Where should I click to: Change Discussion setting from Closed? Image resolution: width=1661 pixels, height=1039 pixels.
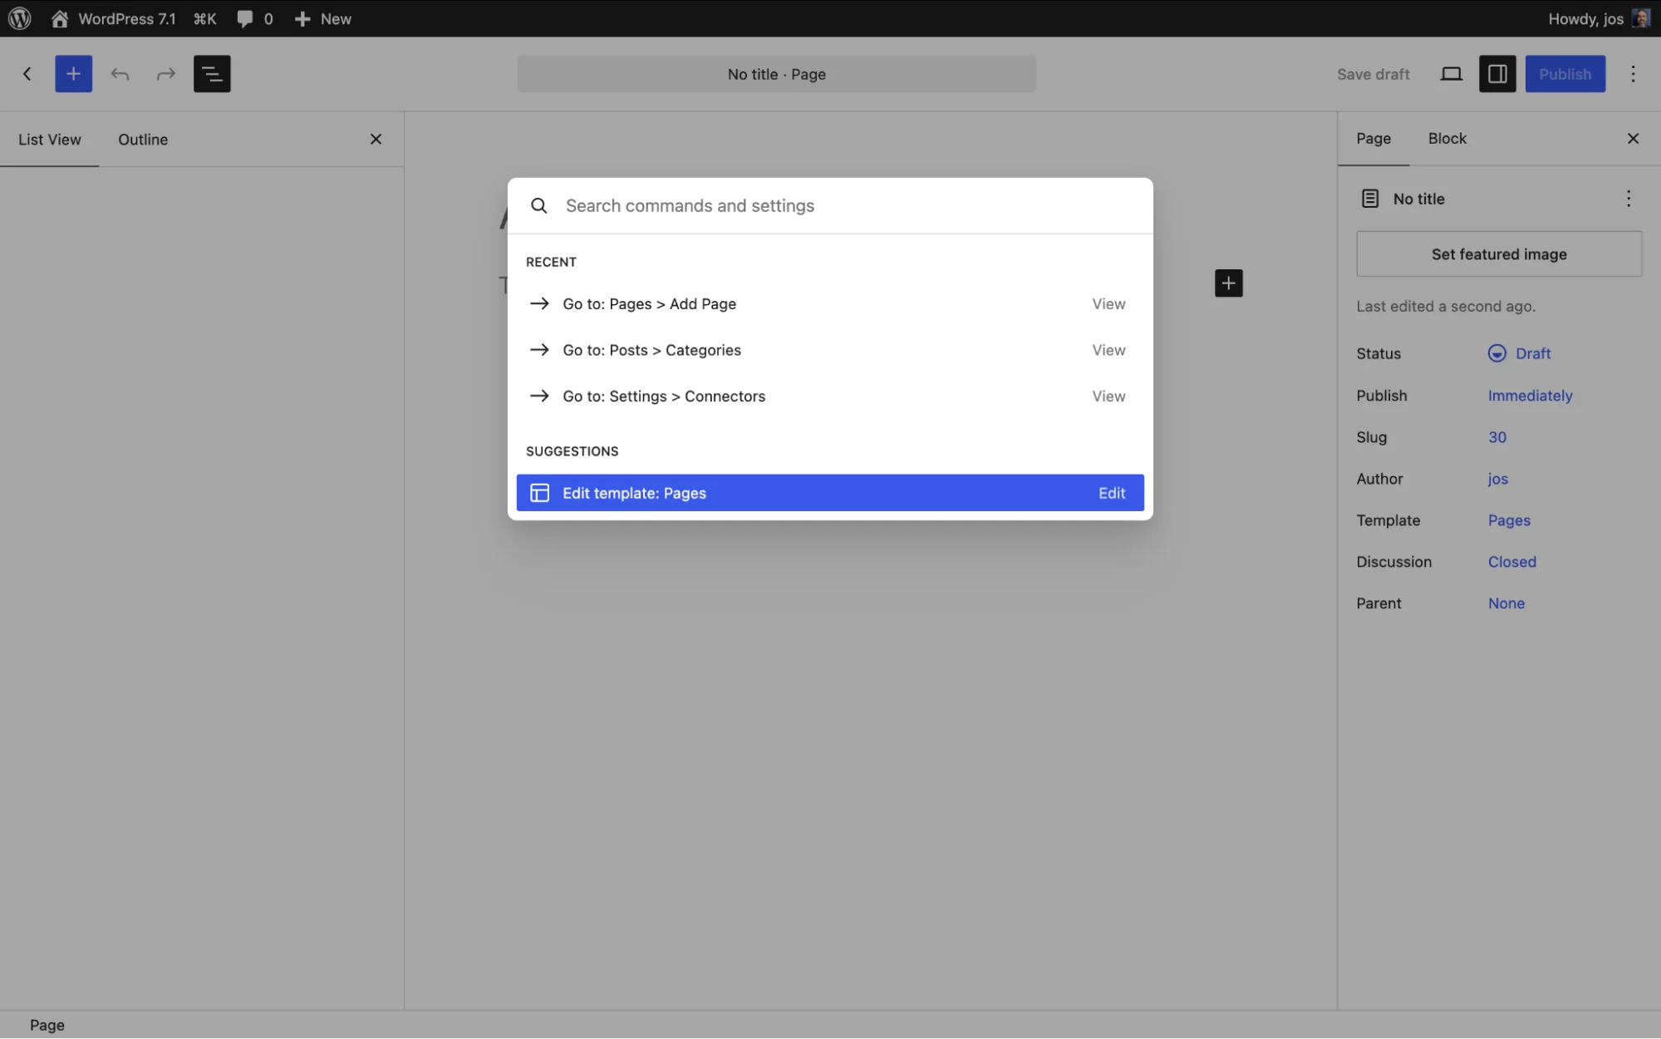(1511, 562)
